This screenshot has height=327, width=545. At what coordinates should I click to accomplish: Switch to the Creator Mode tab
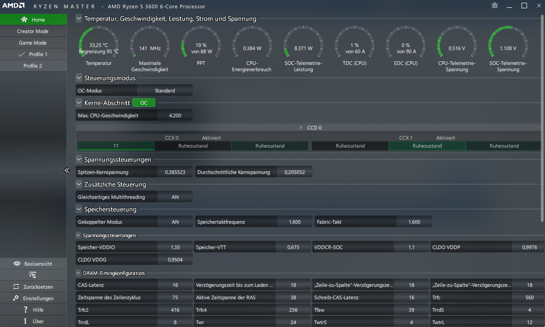pos(33,31)
